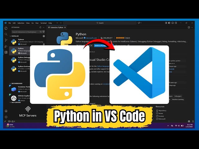
Task: Open the notifications bell in status bar
Action: click(x=193, y=121)
